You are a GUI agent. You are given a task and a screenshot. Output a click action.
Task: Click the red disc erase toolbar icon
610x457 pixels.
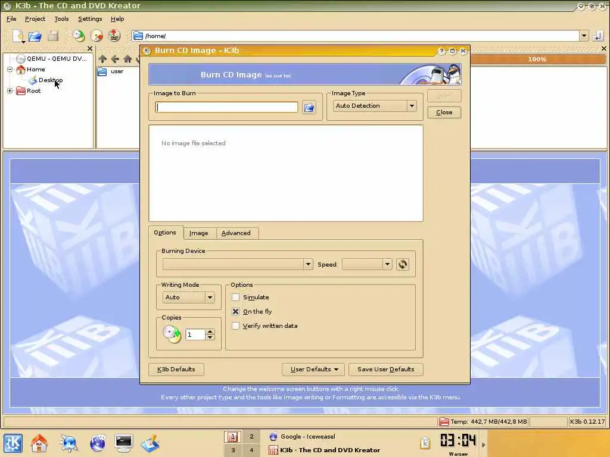pyautogui.click(x=97, y=36)
